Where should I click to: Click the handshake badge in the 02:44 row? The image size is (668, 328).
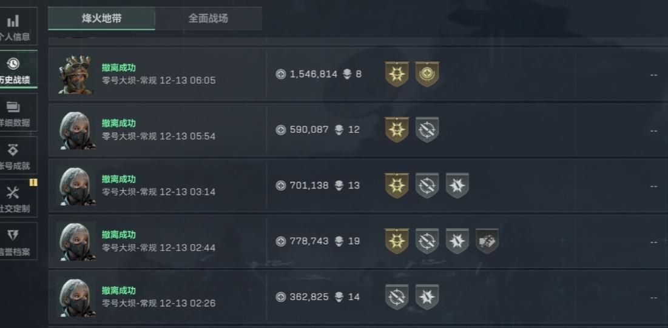coord(487,241)
